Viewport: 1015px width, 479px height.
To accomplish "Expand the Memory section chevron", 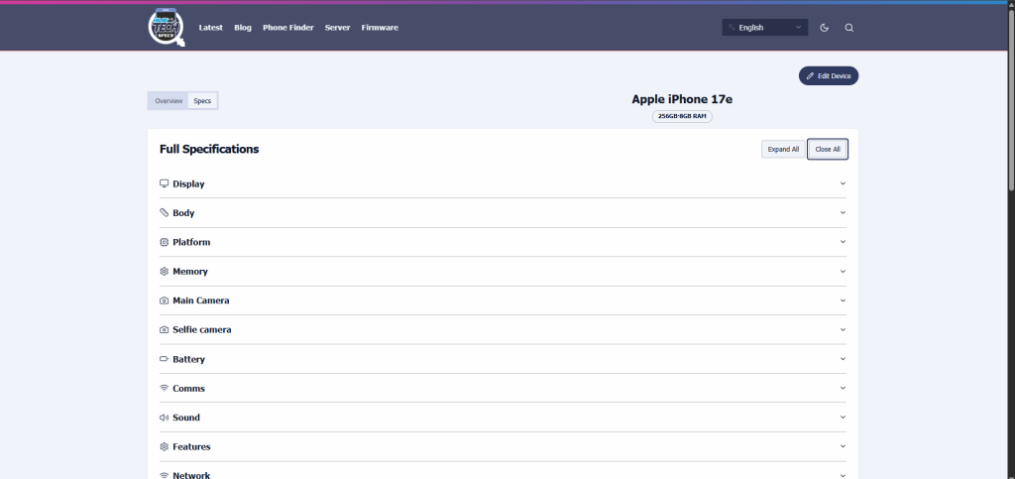I will (843, 271).
